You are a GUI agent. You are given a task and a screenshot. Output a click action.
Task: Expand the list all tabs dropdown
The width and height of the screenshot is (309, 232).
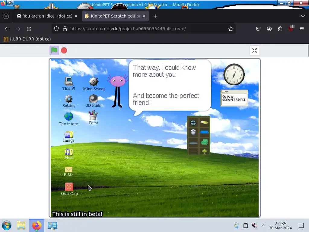coord(303,16)
